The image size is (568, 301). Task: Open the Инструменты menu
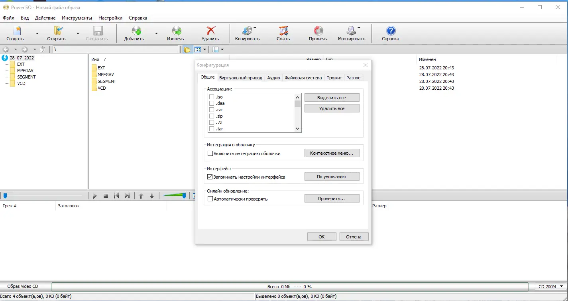[x=77, y=18]
